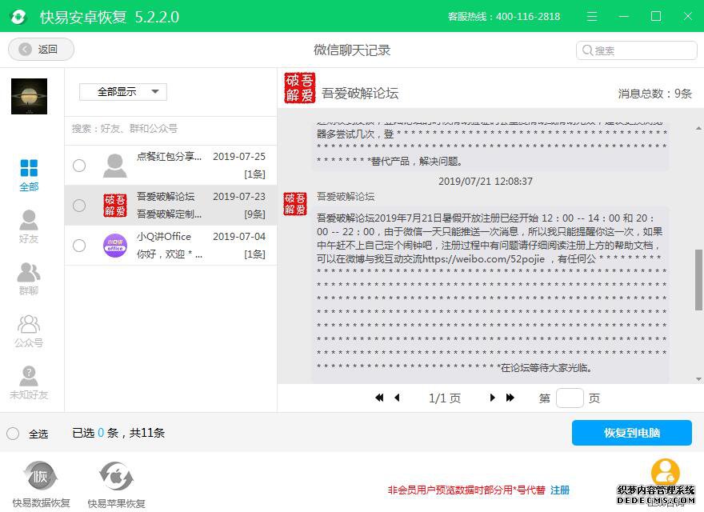
Task: Jump to last page of chat records
Action: (510, 398)
